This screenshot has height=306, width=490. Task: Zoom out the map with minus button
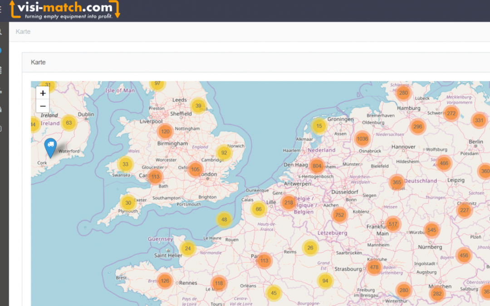point(43,107)
